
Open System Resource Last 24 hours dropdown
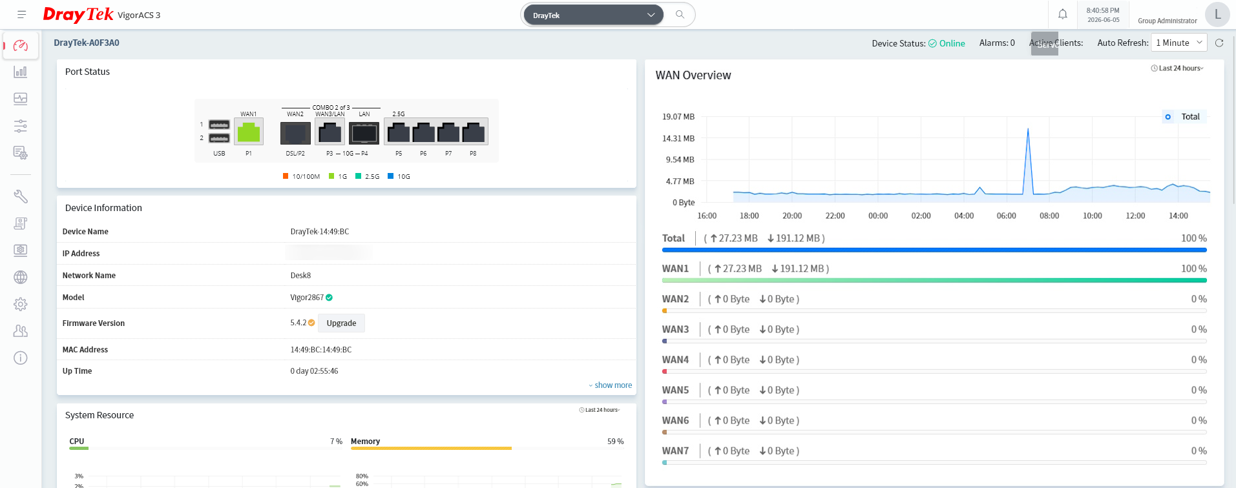pyautogui.click(x=600, y=410)
